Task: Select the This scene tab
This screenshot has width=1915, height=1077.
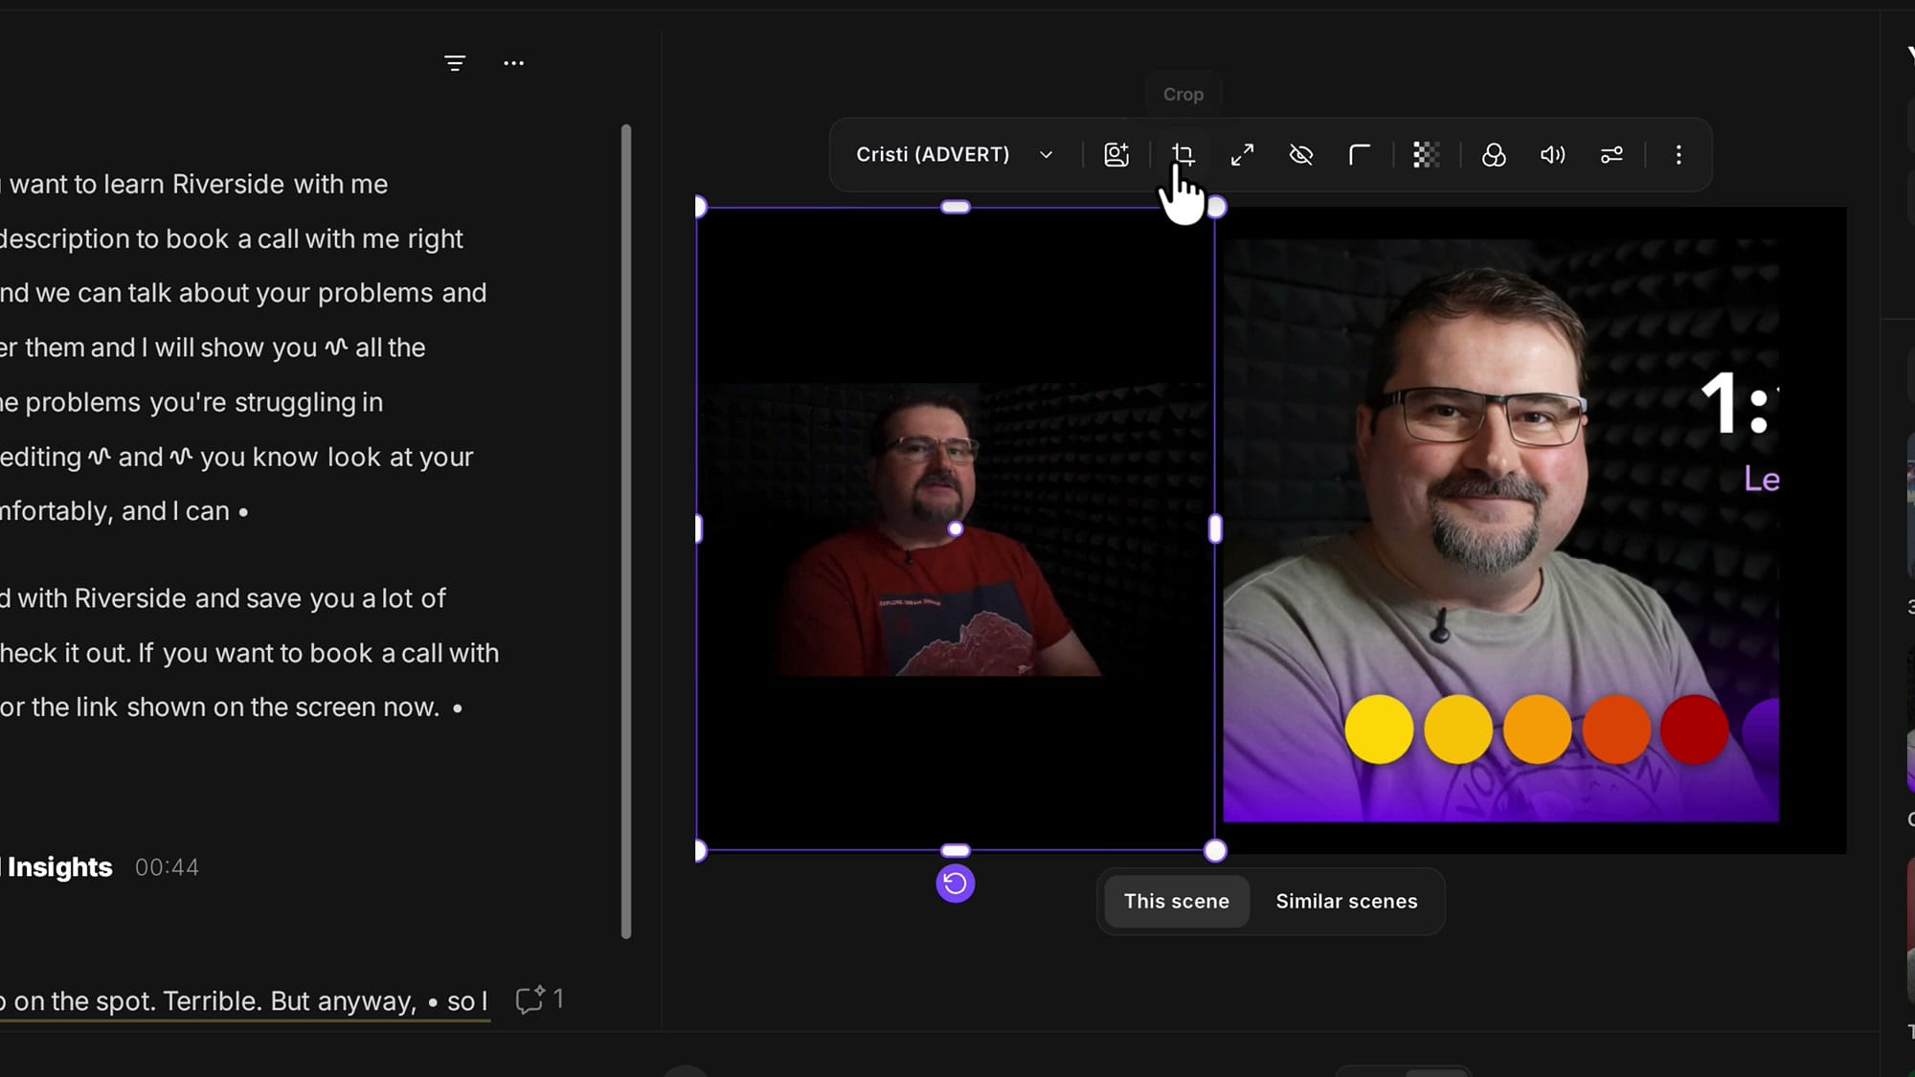Action: click(x=1177, y=901)
